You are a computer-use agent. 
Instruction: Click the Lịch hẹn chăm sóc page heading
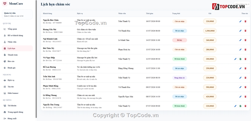coord(55,4)
